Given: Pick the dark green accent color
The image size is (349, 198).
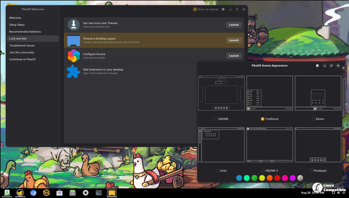Looking at the screenshot, I should click(254, 178).
